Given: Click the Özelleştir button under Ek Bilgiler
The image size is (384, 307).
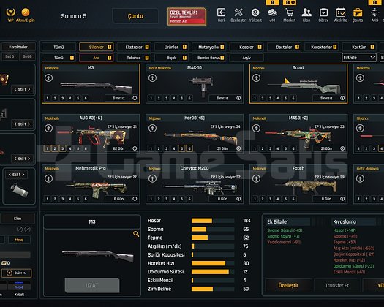Looking at the screenshot, I should [288, 285].
